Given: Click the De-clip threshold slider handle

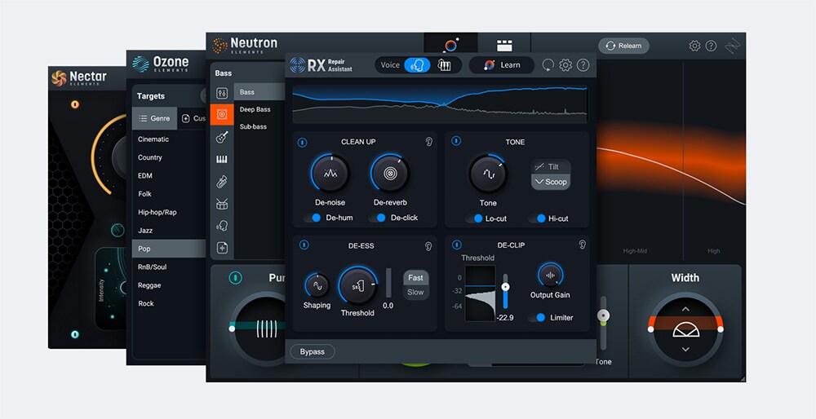Looking at the screenshot, I should 505,287.
